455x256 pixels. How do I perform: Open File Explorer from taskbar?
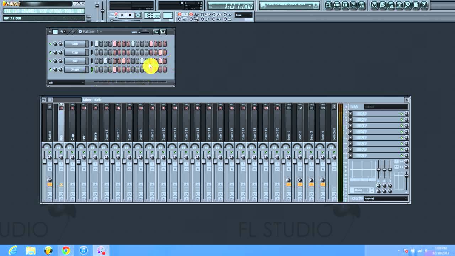[x=31, y=250]
